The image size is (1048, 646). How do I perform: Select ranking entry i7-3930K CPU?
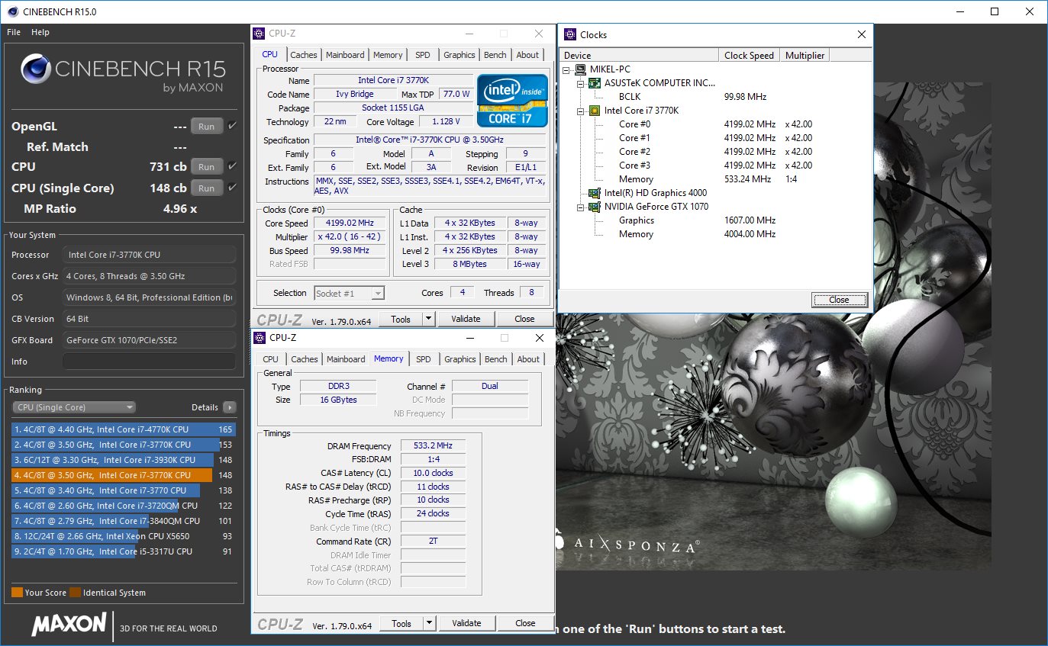[x=124, y=460]
